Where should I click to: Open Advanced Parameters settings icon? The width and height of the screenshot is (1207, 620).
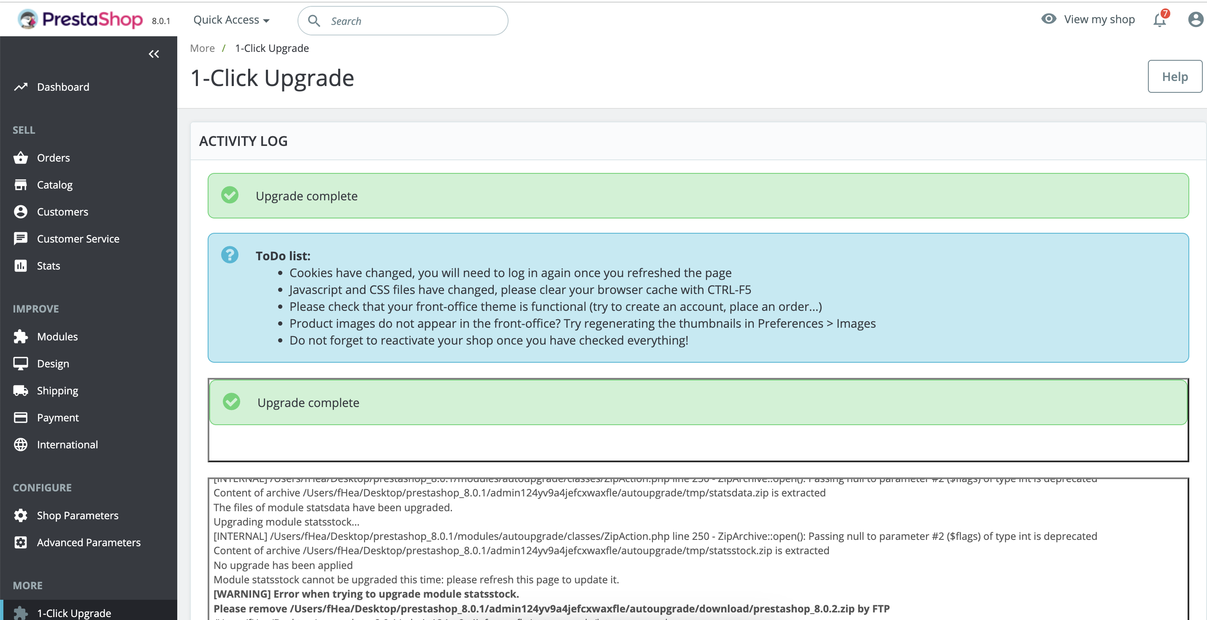(21, 542)
